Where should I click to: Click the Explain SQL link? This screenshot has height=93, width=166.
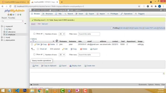click(x=138, y=28)
